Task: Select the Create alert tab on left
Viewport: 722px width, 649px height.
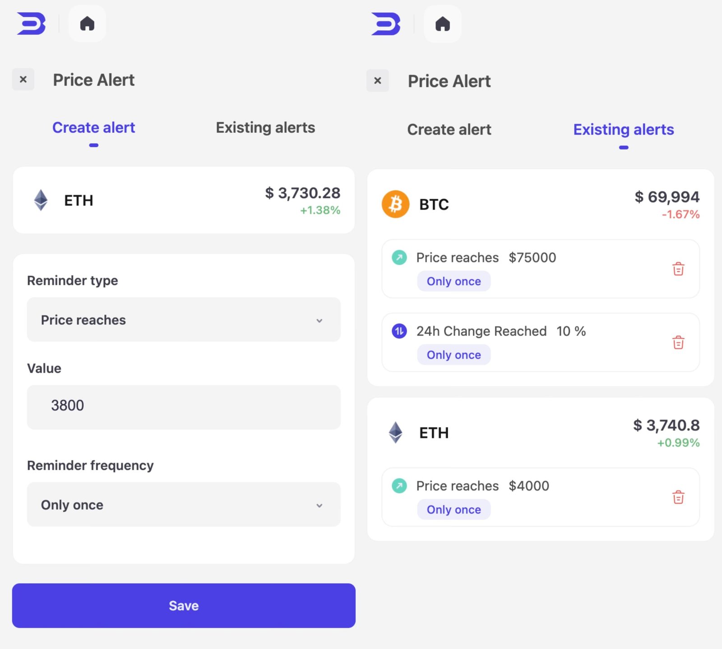Action: [93, 128]
